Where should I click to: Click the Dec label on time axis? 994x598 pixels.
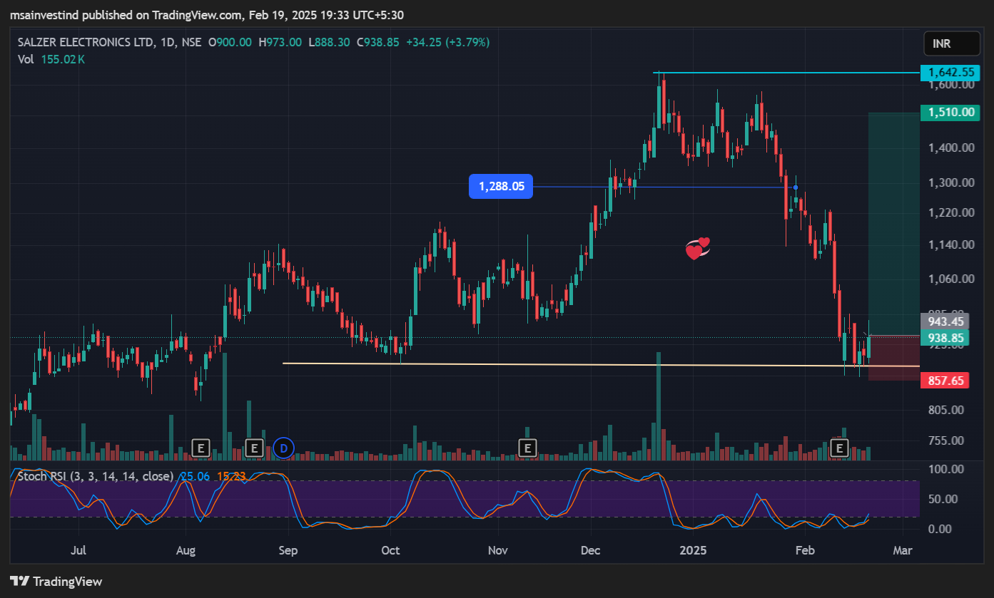coord(590,551)
